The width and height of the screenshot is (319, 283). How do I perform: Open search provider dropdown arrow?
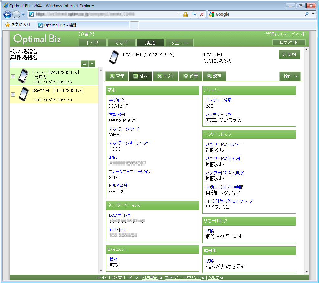313,14
